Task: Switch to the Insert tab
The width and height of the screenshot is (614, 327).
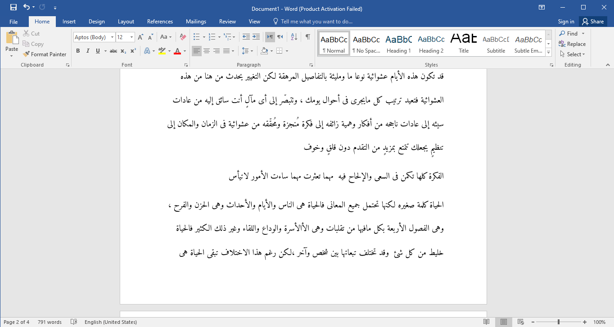Action: coord(69,22)
